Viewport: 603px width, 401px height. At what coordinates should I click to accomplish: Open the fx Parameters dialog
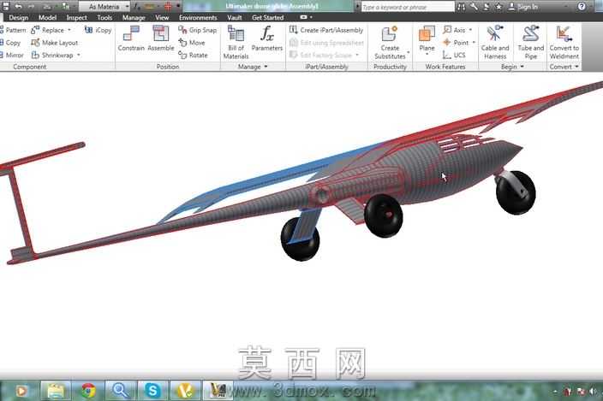pyautogui.click(x=267, y=38)
